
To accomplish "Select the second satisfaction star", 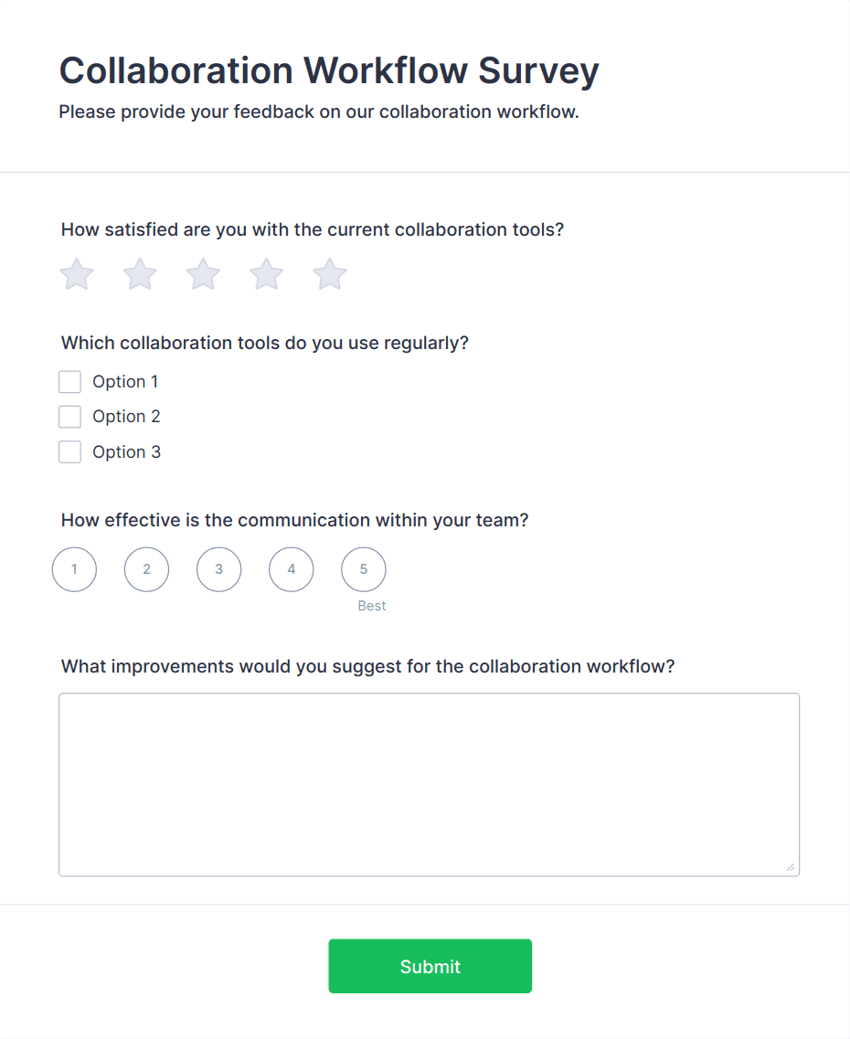I will (139, 274).
